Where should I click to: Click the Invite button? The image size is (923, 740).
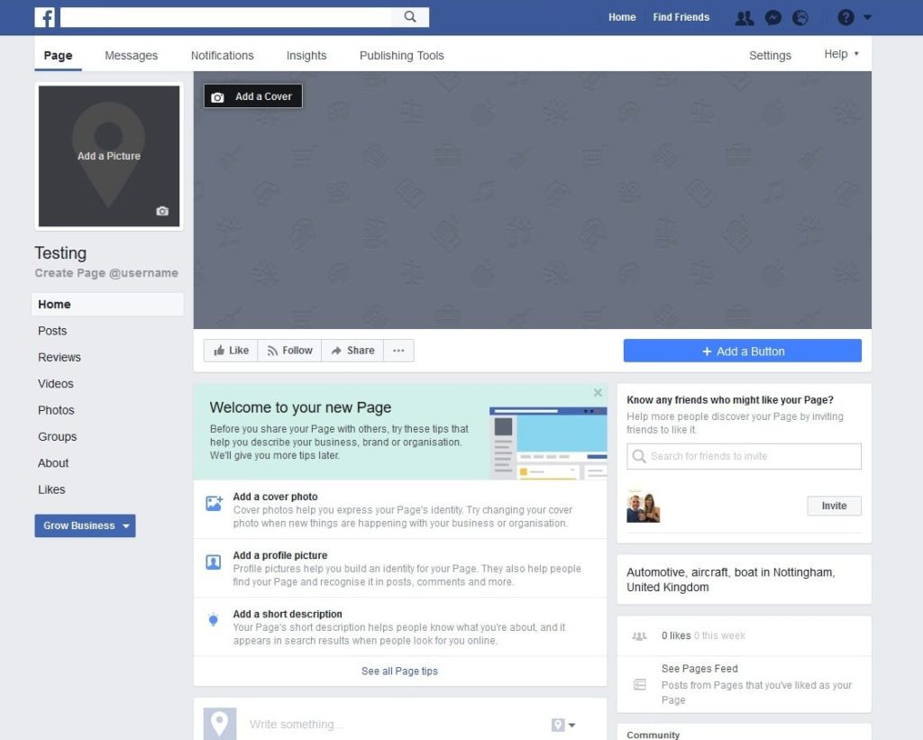coord(834,506)
